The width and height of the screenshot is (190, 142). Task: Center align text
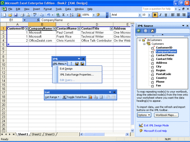[x=178, y=15]
